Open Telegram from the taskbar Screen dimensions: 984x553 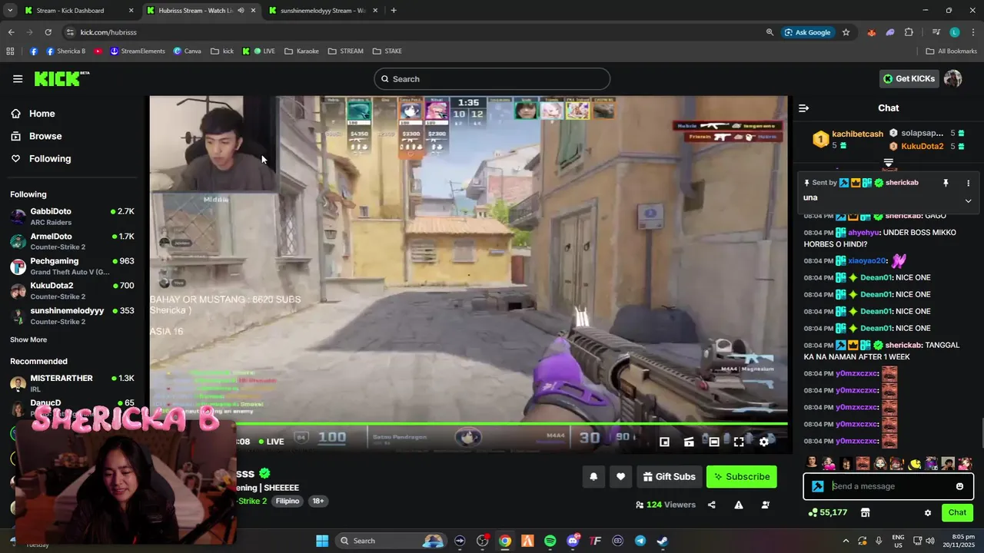pyautogui.click(x=640, y=541)
